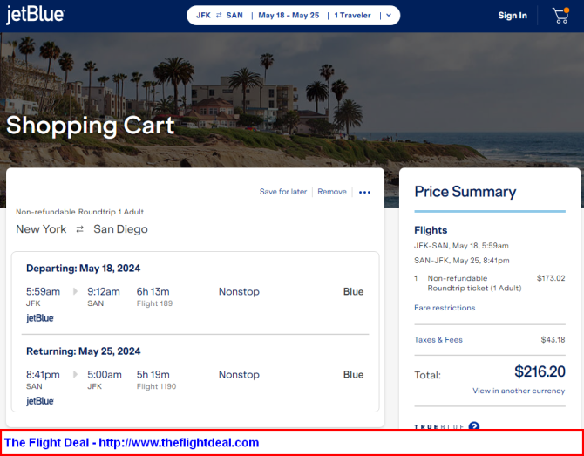584x456 pixels.
Task: Click theflightdeal.com link at bottom
Action: pos(179,443)
